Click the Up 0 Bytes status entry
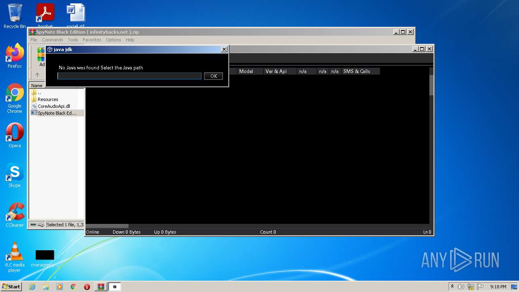 pos(165,232)
